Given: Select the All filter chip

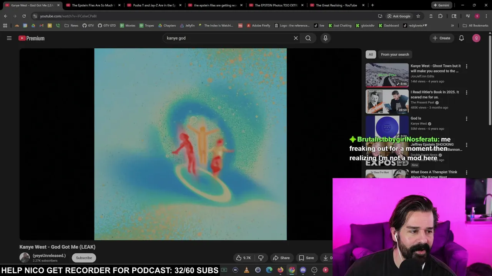Looking at the screenshot, I should click(x=371, y=54).
